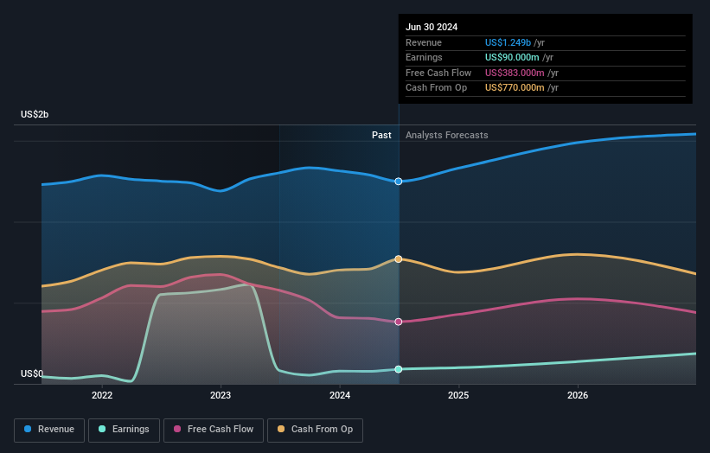Select the 2022 x-axis label
Image resolution: width=710 pixels, height=453 pixels.
[102, 395]
